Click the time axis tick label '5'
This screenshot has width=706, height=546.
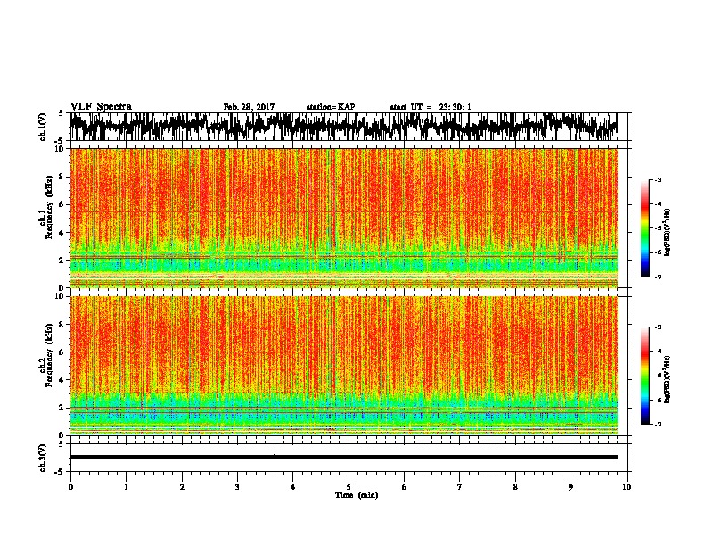click(x=349, y=487)
